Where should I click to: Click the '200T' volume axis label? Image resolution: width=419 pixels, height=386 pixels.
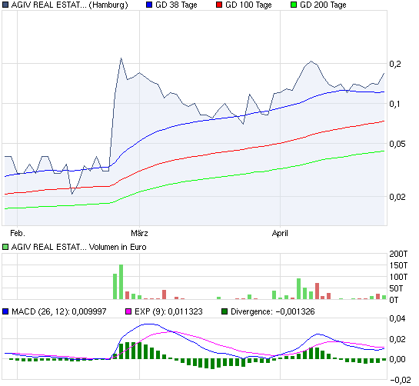tap(398, 254)
